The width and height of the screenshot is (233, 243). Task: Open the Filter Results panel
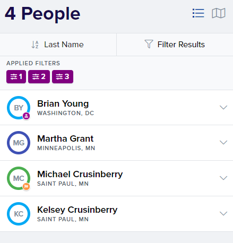click(x=175, y=45)
